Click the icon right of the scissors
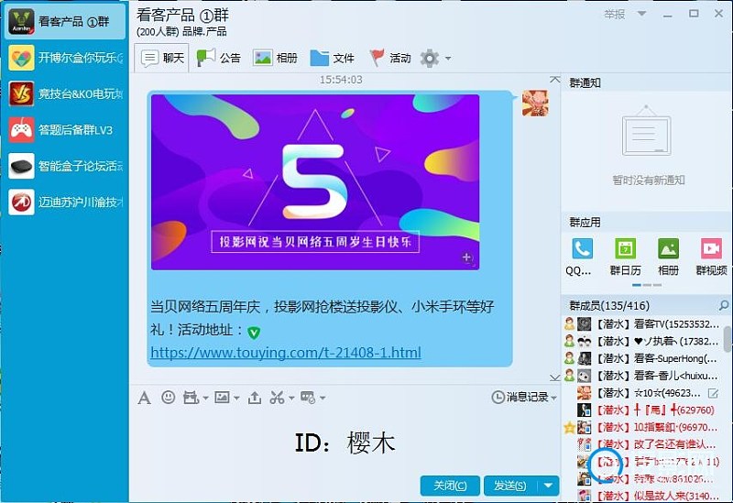 click(308, 398)
